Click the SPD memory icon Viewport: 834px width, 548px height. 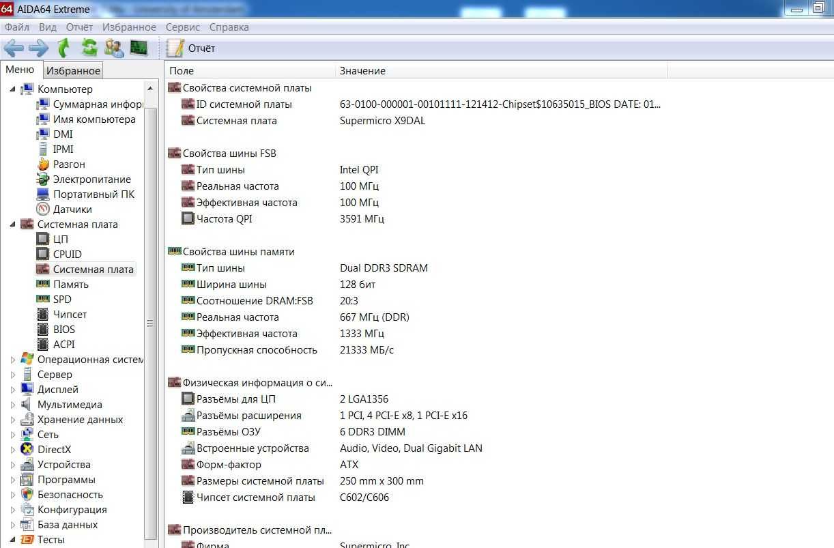pyautogui.click(x=43, y=299)
